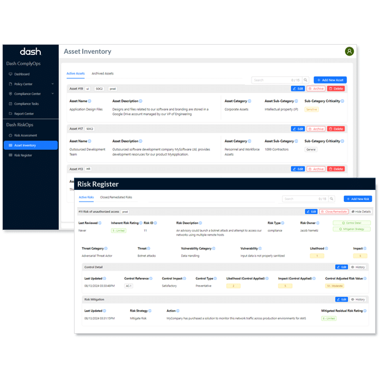The height and width of the screenshot is (381, 381).
Task: Toggle Hide Details for risk #11
Action: coord(361,212)
